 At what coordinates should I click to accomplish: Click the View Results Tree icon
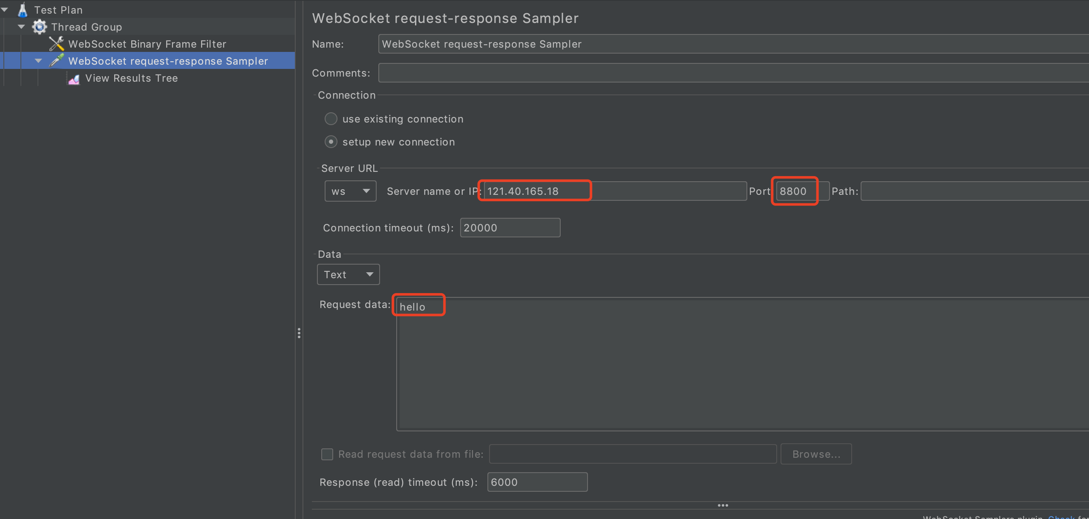click(74, 79)
